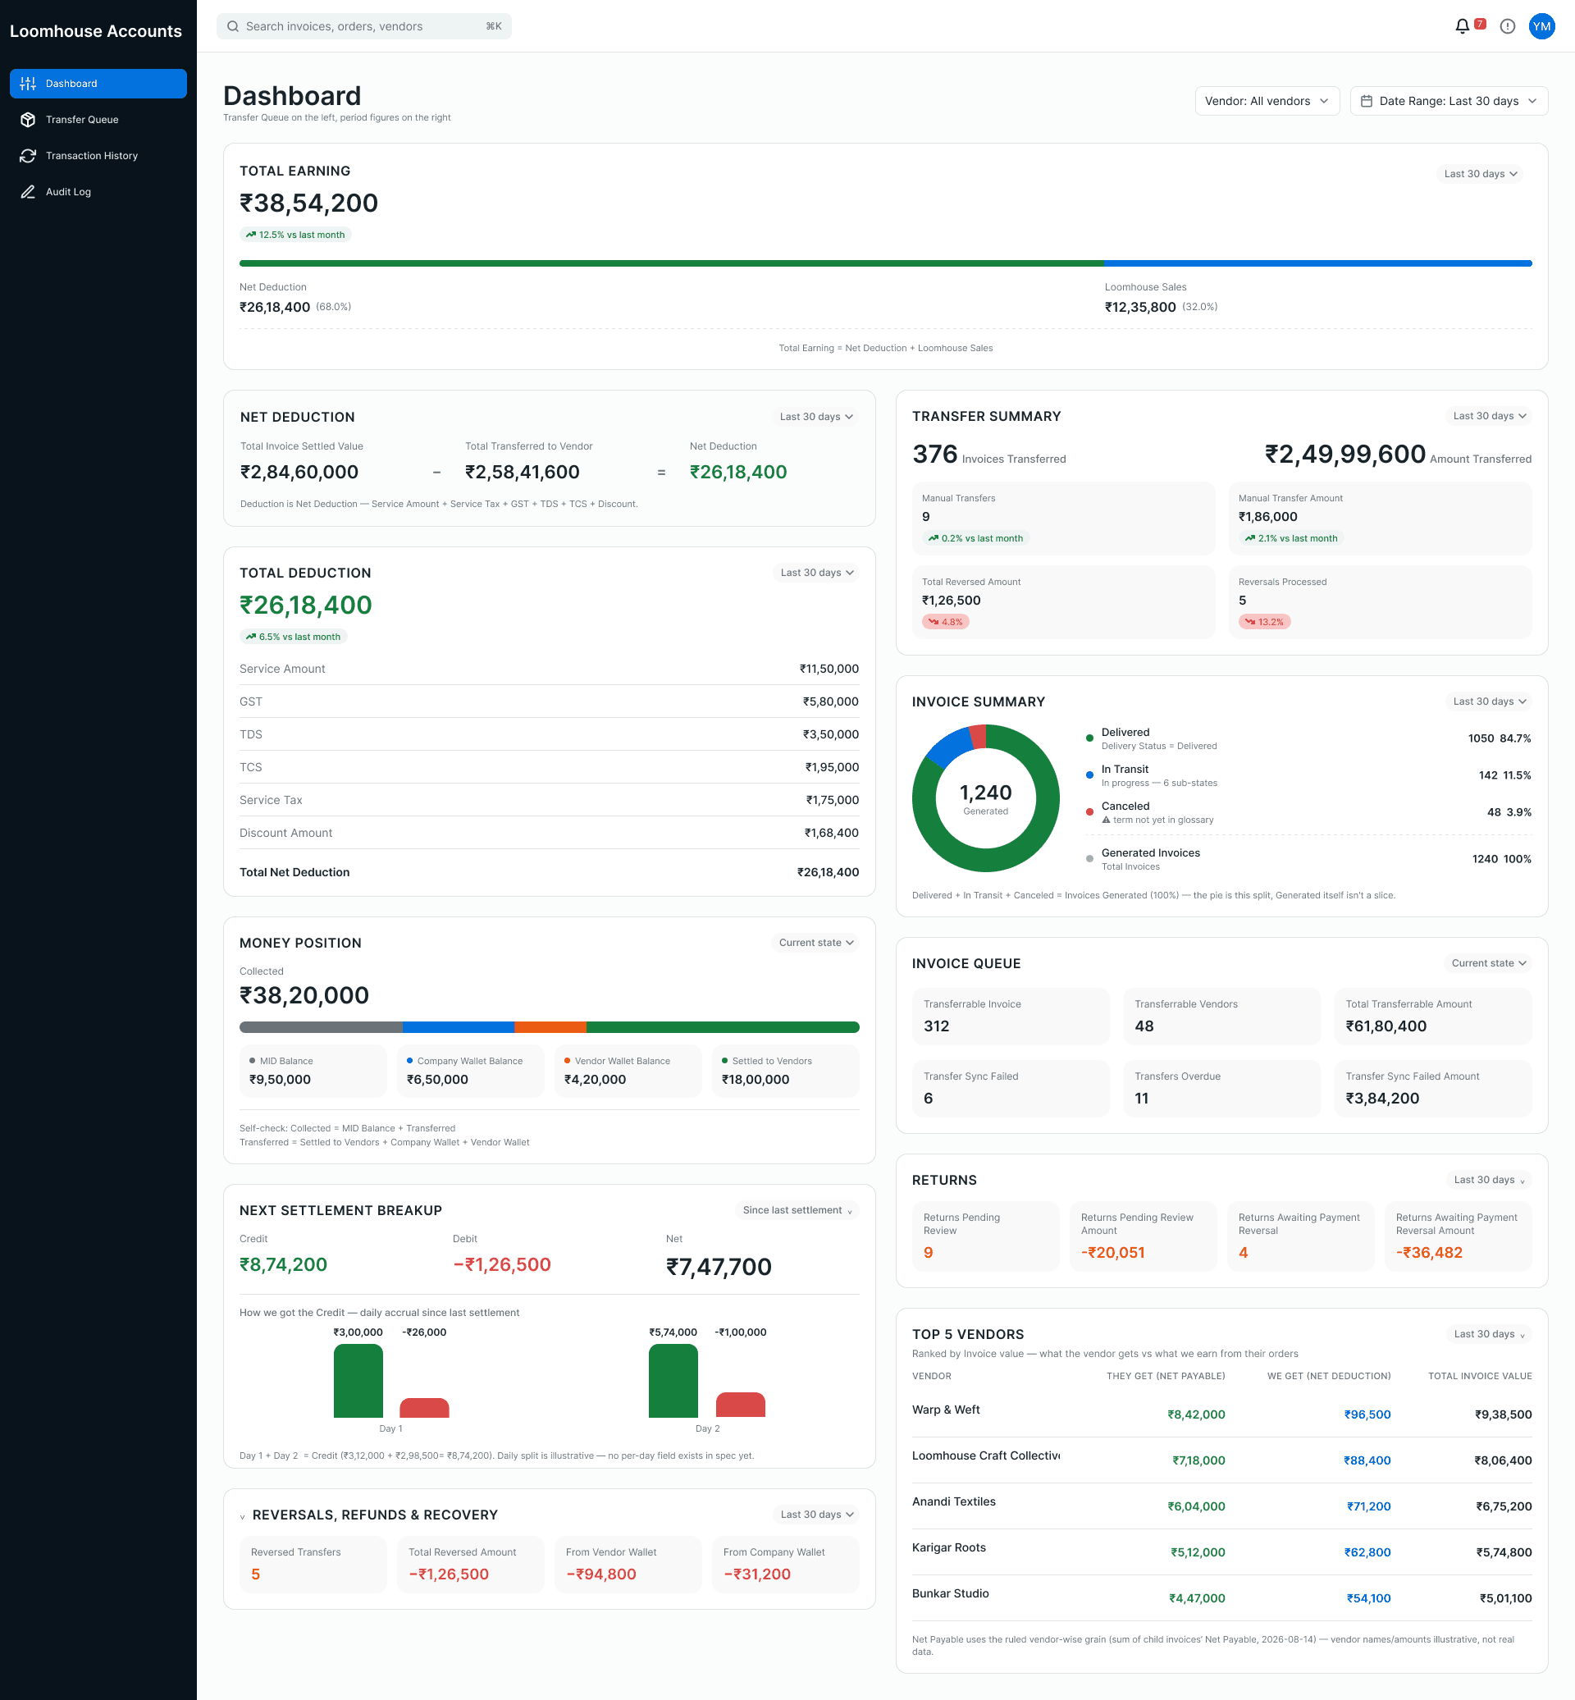
Task: Open Invoice Summary Last 30 days selector
Action: [x=1489, y=701]
